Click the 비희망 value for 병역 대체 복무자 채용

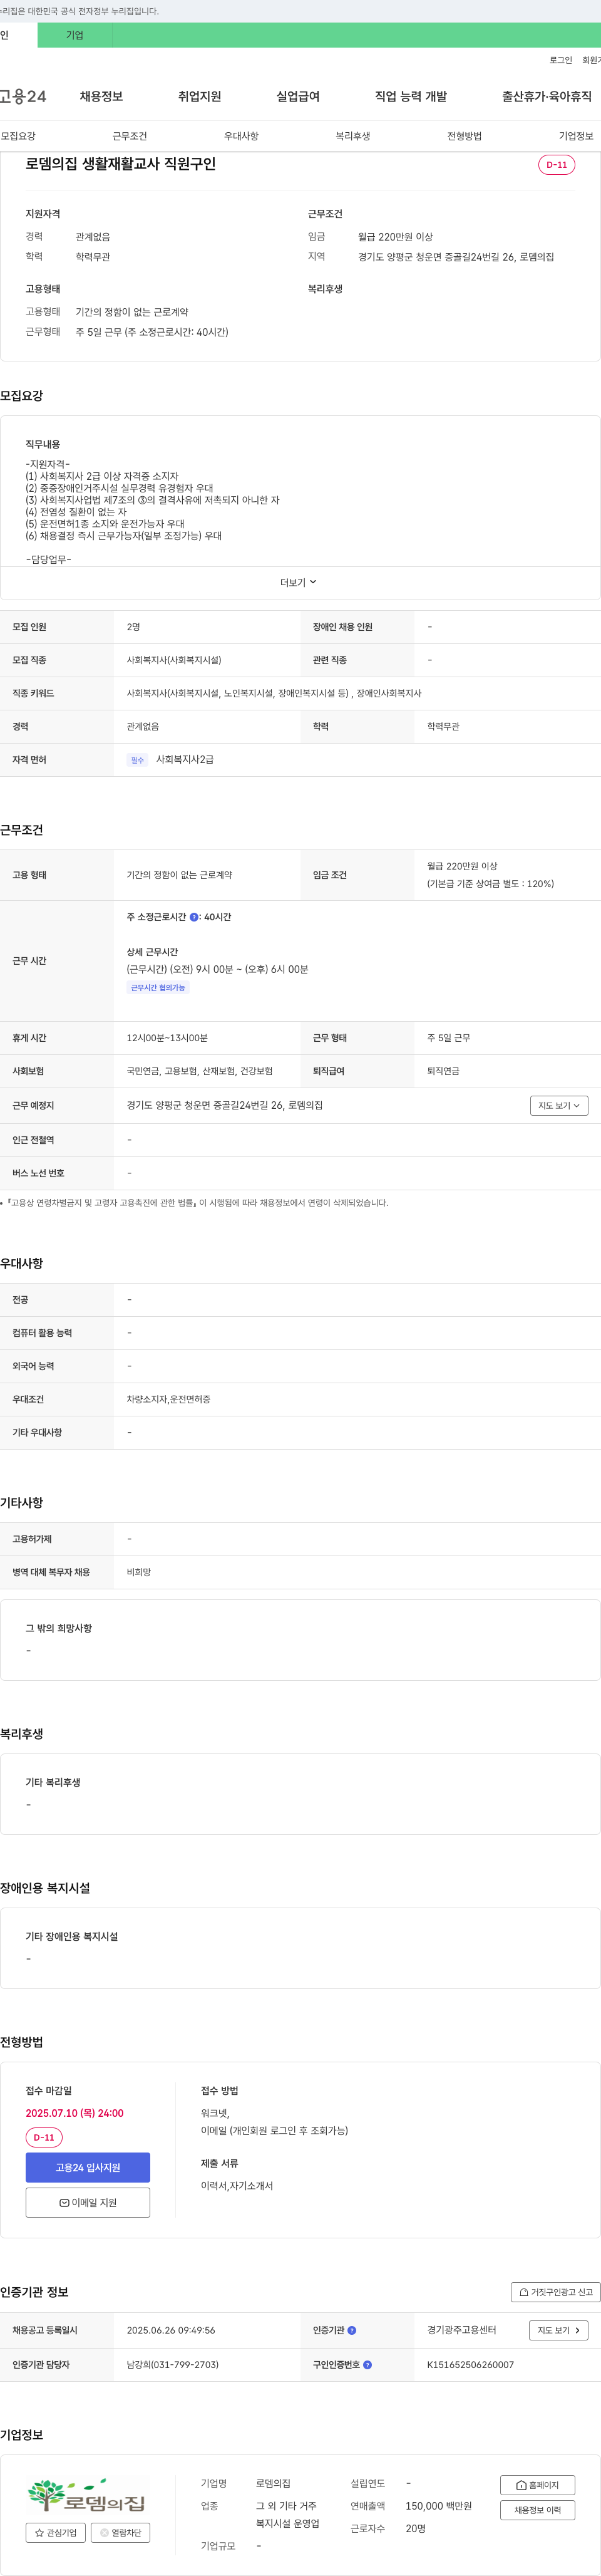(x=138, y=1572)
